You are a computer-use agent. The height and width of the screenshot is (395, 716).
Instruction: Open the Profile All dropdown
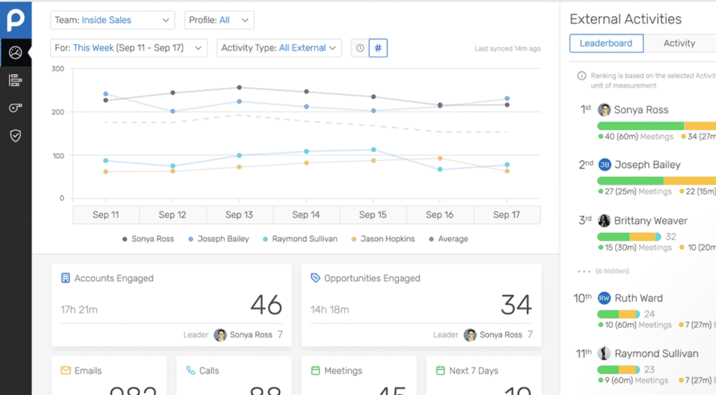[219, 20]
